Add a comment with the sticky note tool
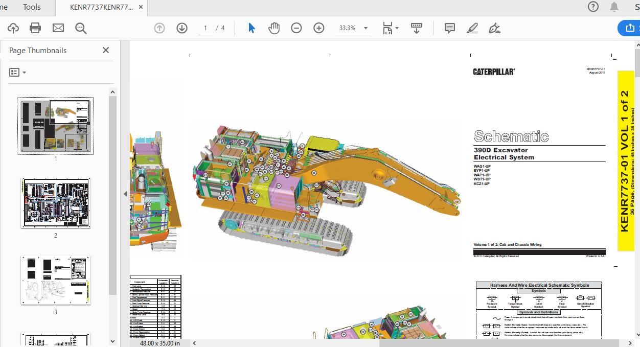This screenshot has height=347, width=640. pos(450,28)
